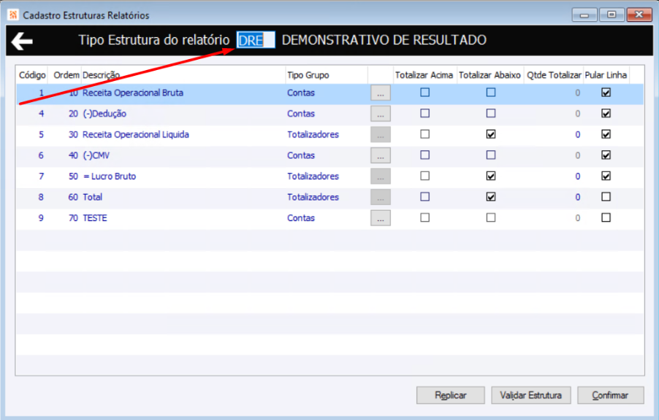
Task: Toggle Totalizar Acima for Receita Operacional Liquida
Action: point(425,134)
